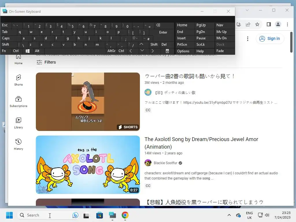This screenshot has height=222, width=296.
Task: Click the install/download icon in Chrome address bar
Action: click(x=239, y=24)
